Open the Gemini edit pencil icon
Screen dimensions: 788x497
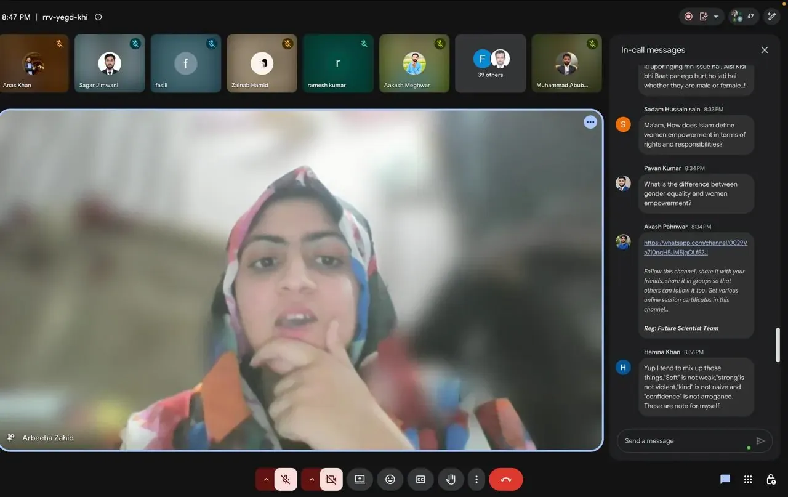click(x=772, y=17)
